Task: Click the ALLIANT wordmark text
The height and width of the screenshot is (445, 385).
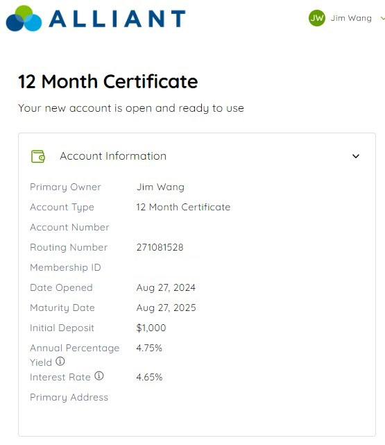Action: pos(117,19)
